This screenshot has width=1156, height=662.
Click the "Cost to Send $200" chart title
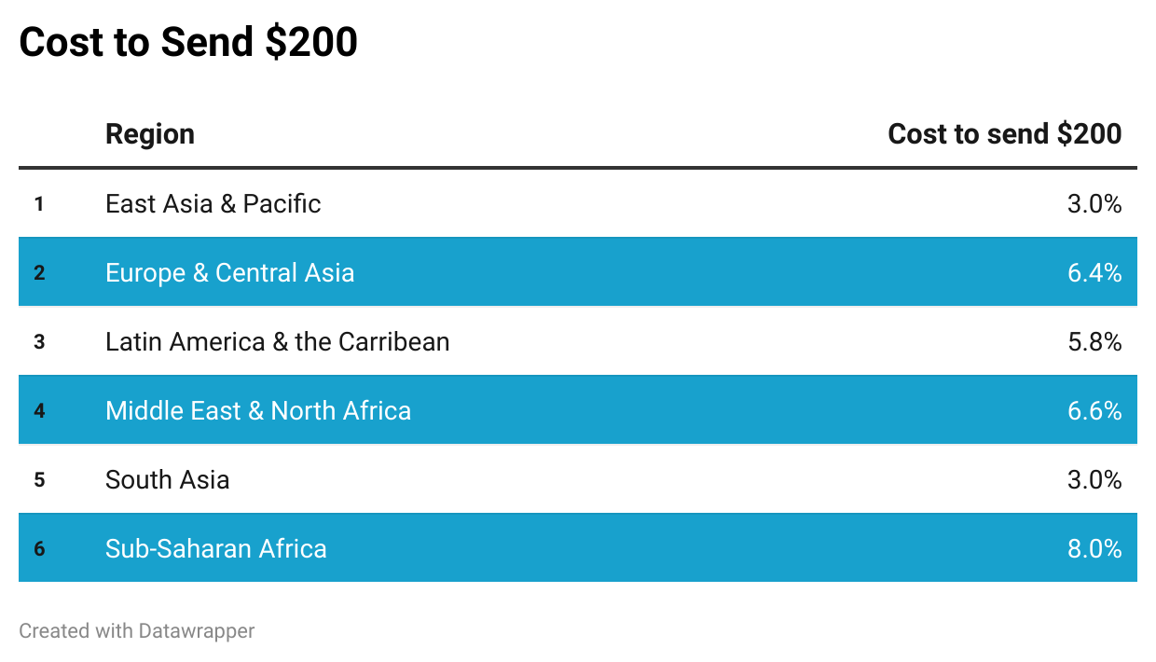188,43
